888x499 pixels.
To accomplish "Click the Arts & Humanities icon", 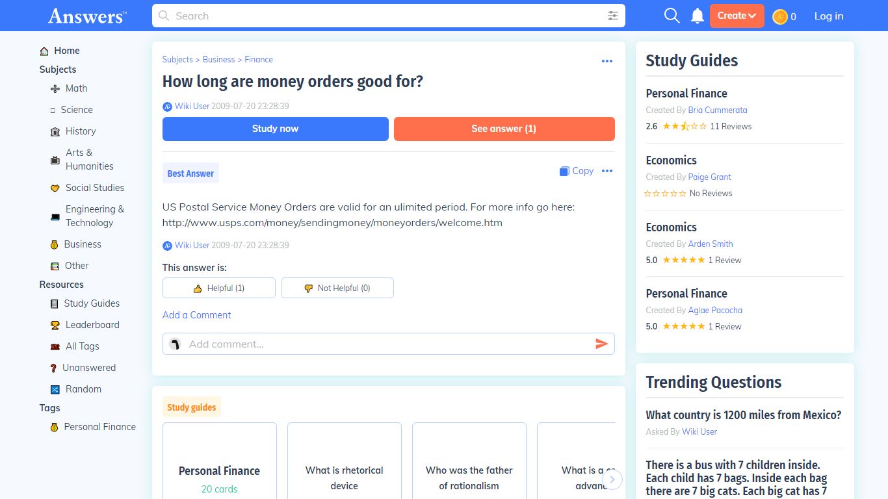I will [x=55, y=160].
